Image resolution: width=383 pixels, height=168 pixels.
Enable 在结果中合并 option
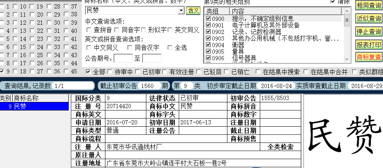tap(306, 71)
